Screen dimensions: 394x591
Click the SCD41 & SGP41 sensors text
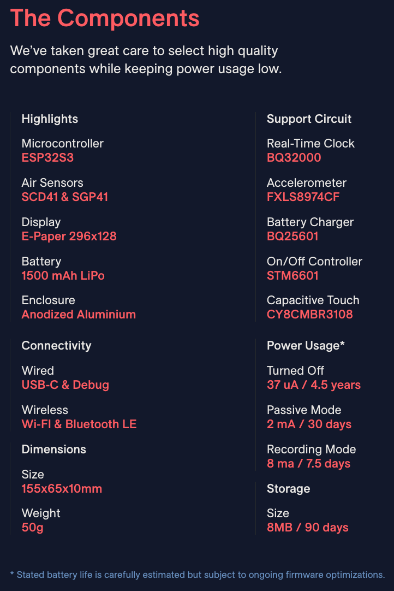pos(65,197)
